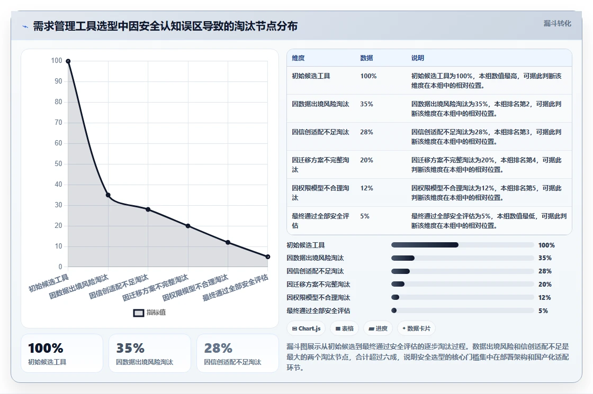Click the chart data point at 100

68,61
